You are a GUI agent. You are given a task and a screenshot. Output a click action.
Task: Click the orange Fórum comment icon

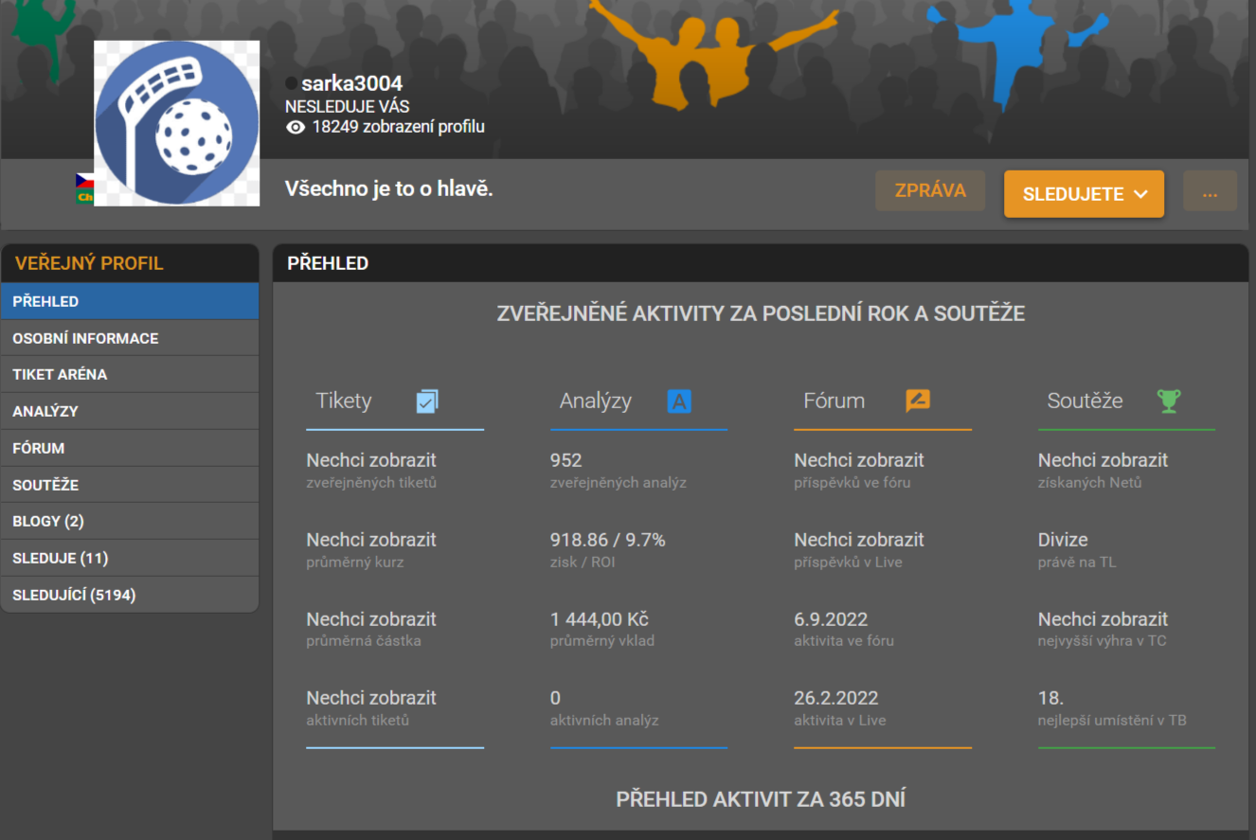[x=917, y=401]
